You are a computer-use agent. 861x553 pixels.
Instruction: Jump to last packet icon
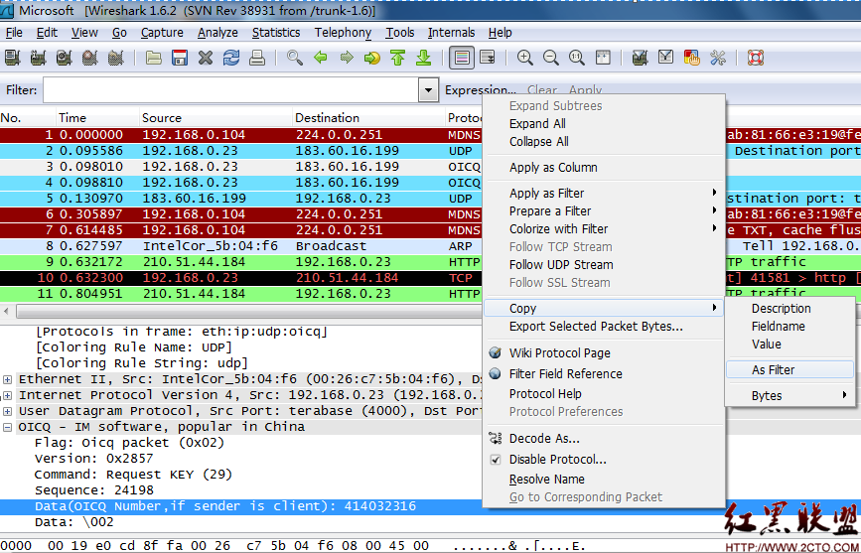click(x=424, y=58)
